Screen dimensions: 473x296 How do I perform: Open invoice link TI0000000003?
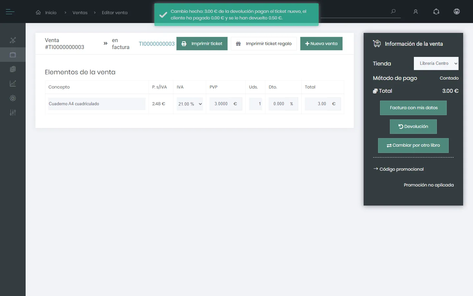tap(157, 44)
